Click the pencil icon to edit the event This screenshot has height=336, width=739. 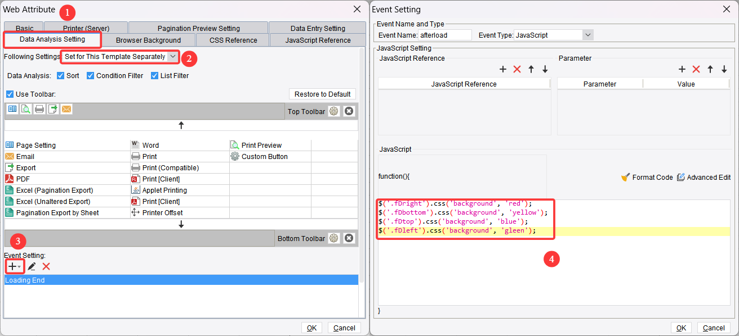(x=31, y=266)
